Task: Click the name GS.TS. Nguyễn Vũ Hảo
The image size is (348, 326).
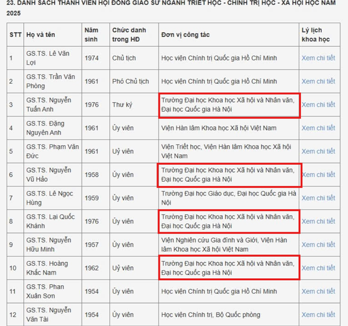Action: 49,175
